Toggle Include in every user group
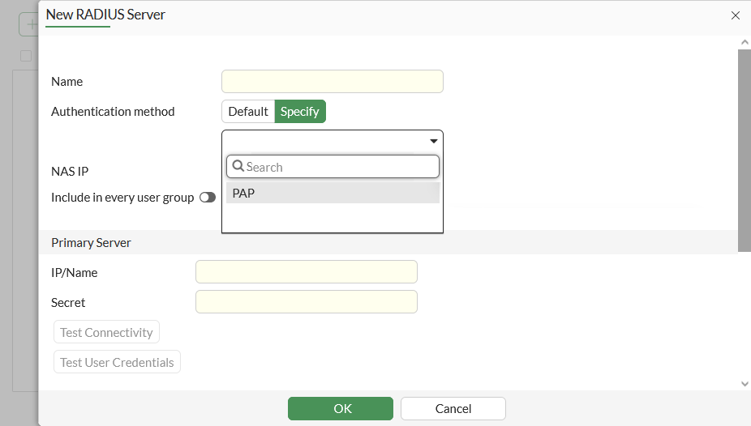This screenshot has width=751, height=426. click(x=207, y=198)
